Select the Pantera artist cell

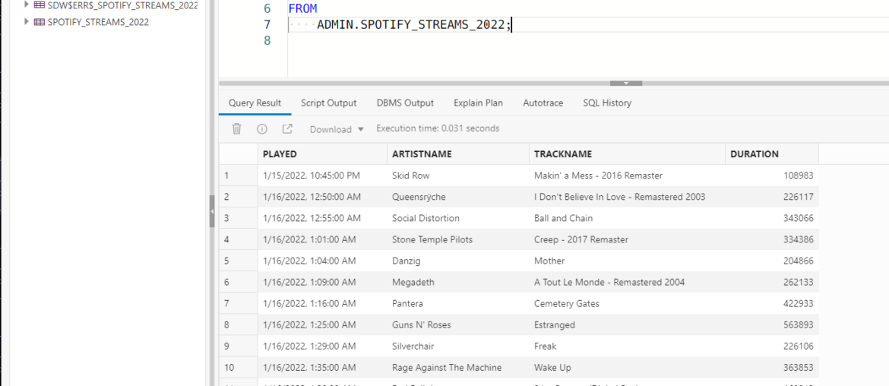(x=458, y=304)
